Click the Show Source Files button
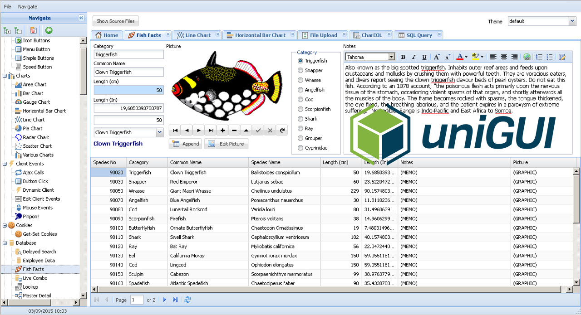 115,21
